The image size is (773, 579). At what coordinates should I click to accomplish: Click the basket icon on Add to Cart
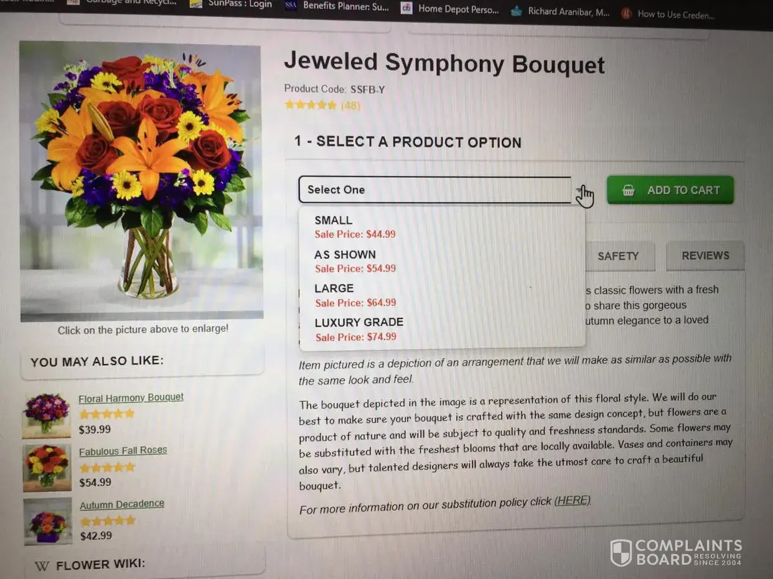point(629,190)
